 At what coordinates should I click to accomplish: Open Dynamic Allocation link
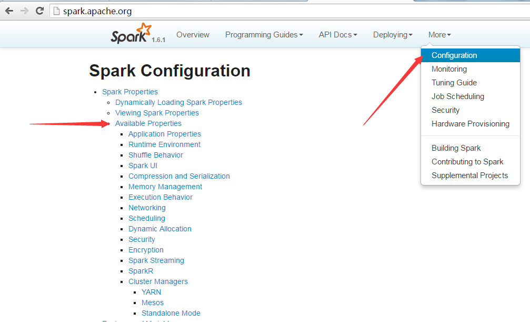[159, 229]
